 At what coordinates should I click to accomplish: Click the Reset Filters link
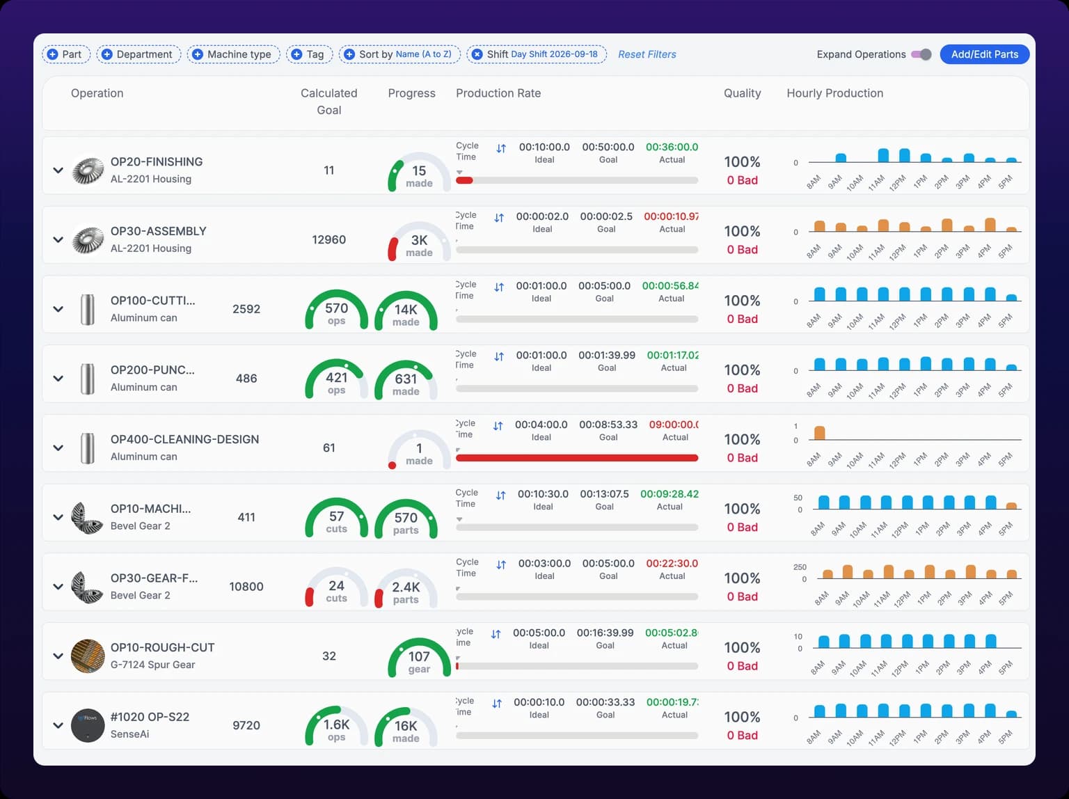tap(647, 54)
